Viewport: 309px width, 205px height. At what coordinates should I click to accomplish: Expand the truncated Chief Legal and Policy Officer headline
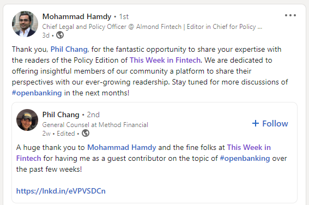152,27
